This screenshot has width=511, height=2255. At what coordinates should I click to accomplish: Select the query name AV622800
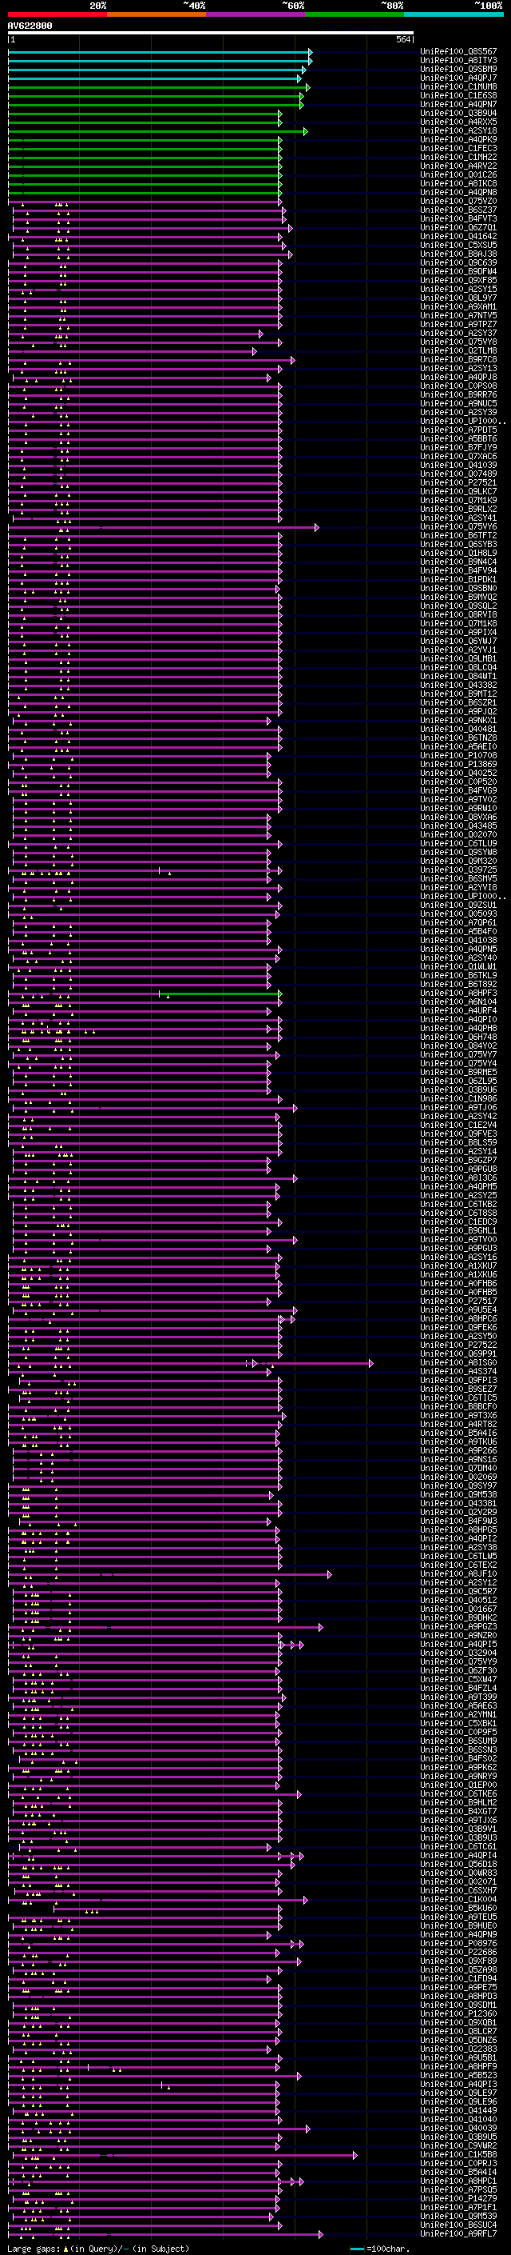30,26
